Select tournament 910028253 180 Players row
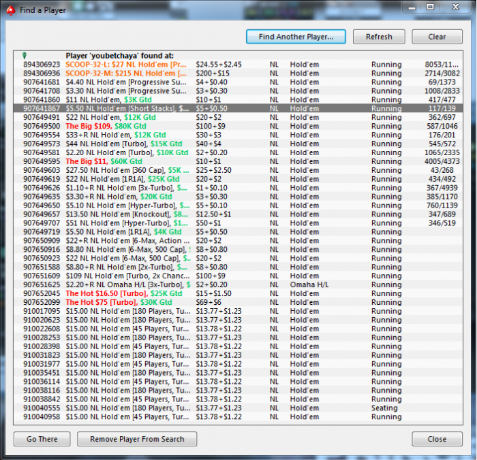Image resolution: width=477 pixels, height=460 pixels. click(238, 338)
